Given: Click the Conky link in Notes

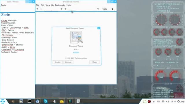Looking at the screenshot, I should 4,21.
